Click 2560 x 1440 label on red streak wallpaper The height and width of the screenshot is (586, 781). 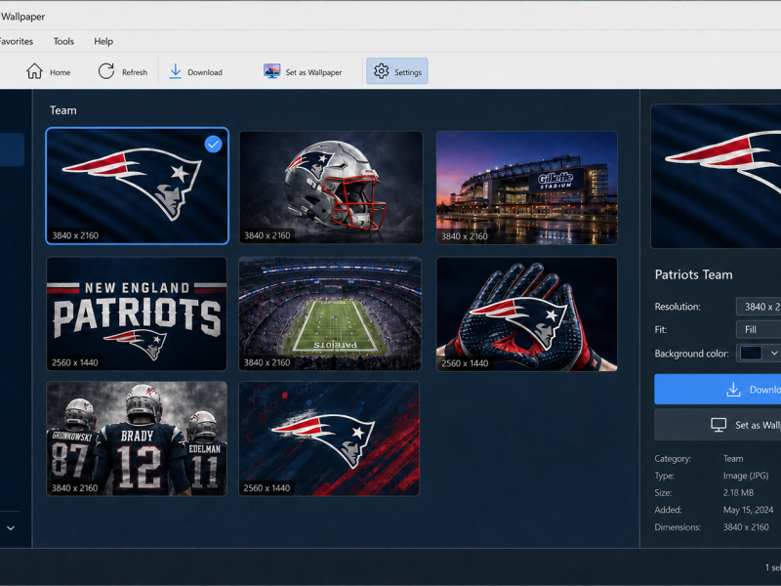click(267, 487)
